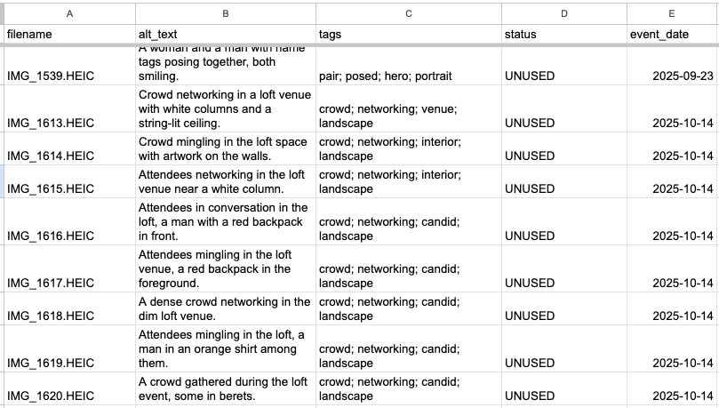Click the event_date header cell
719x408 pixels.
[x=672, y=35]
